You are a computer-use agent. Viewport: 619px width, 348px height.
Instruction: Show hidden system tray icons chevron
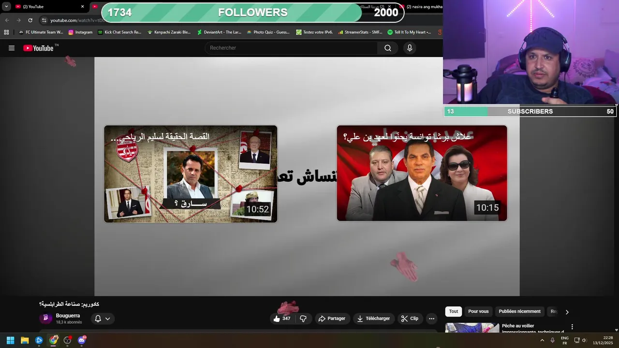tap(542, 340)
